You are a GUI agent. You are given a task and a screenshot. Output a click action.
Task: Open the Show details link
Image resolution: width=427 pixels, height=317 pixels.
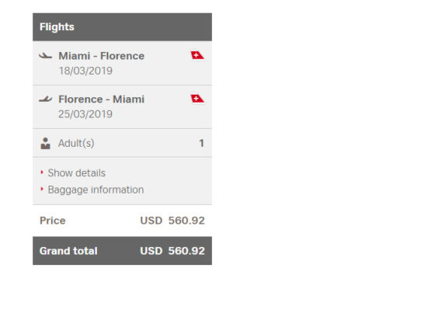click(77, 172)
